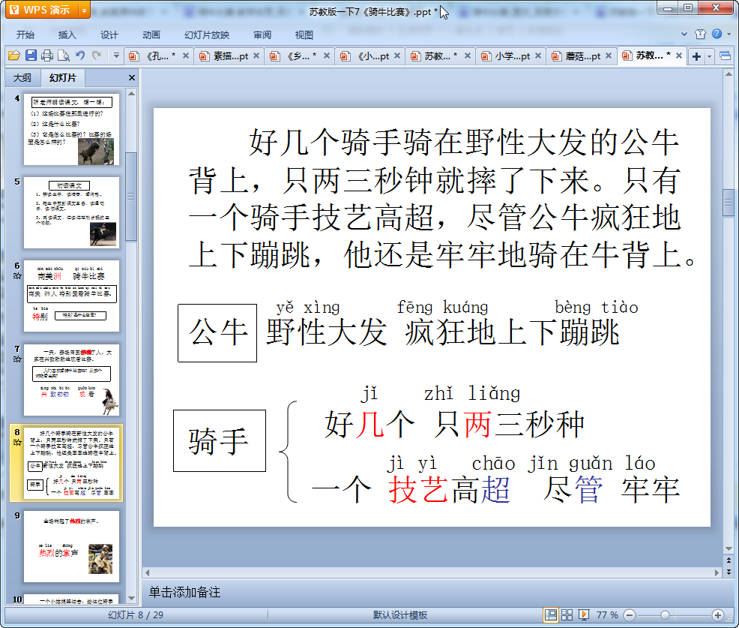The height and width of the screenshot is (628, 739).
Task: Open the window list icon beside tabs
Action: point(726,56)
